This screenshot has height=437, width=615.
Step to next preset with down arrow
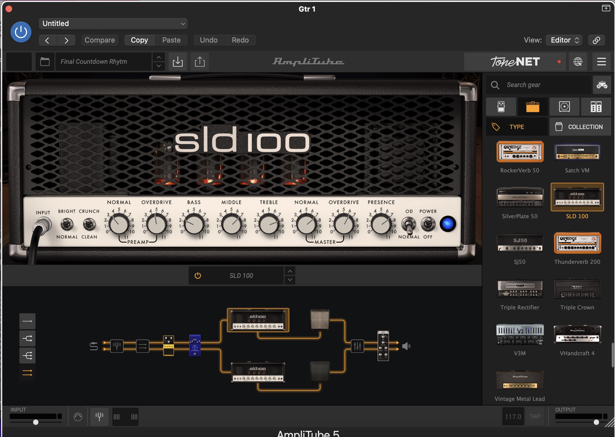coord(159,66)
